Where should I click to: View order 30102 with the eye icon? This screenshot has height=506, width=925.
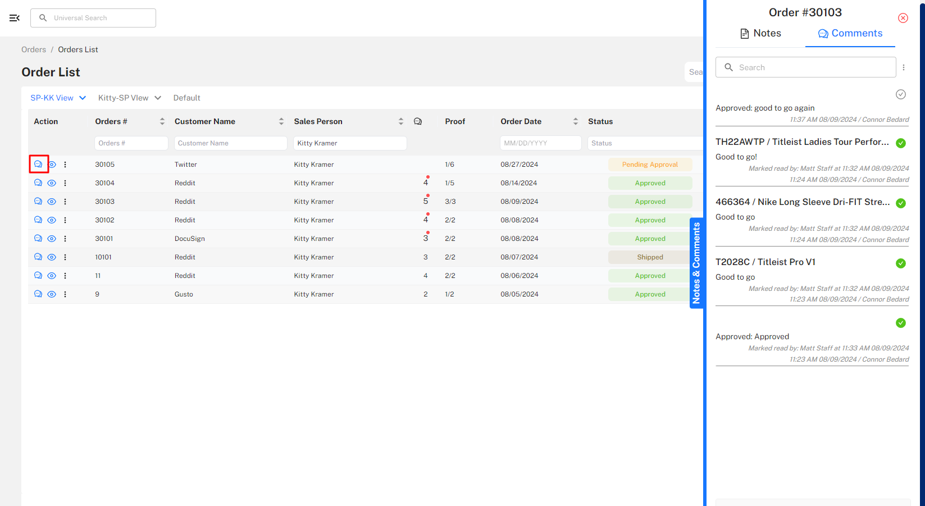pos(52,220)
